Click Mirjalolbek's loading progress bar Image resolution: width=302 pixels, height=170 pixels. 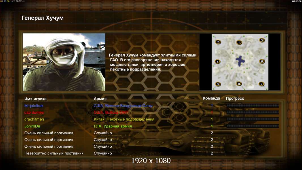point(252,105)
